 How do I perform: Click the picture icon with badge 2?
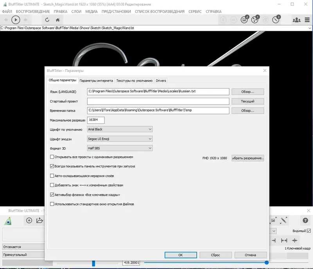(x=245, y=20)
